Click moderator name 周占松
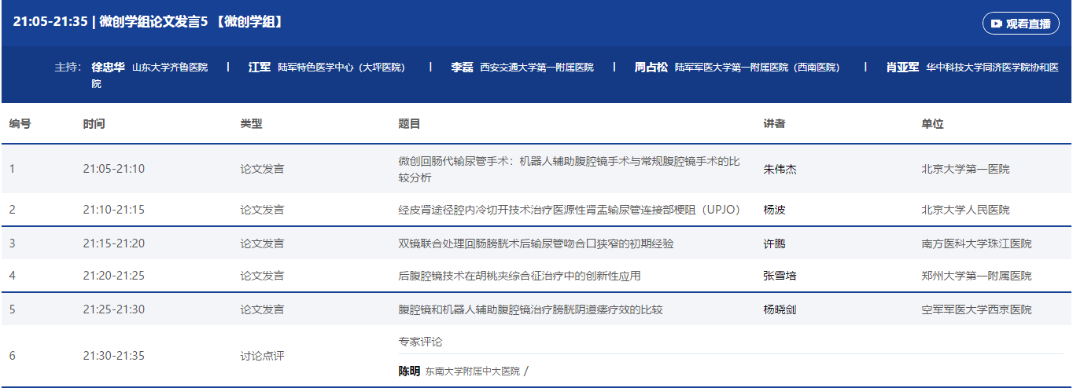The image size is (1073, 388). point(651,68)
